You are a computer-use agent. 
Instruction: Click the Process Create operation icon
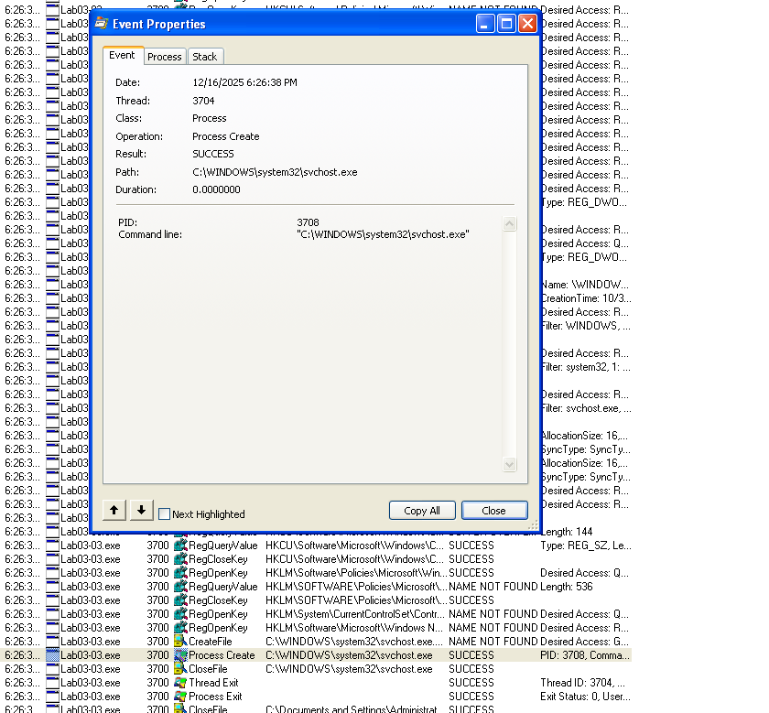[x=180, y=655]
